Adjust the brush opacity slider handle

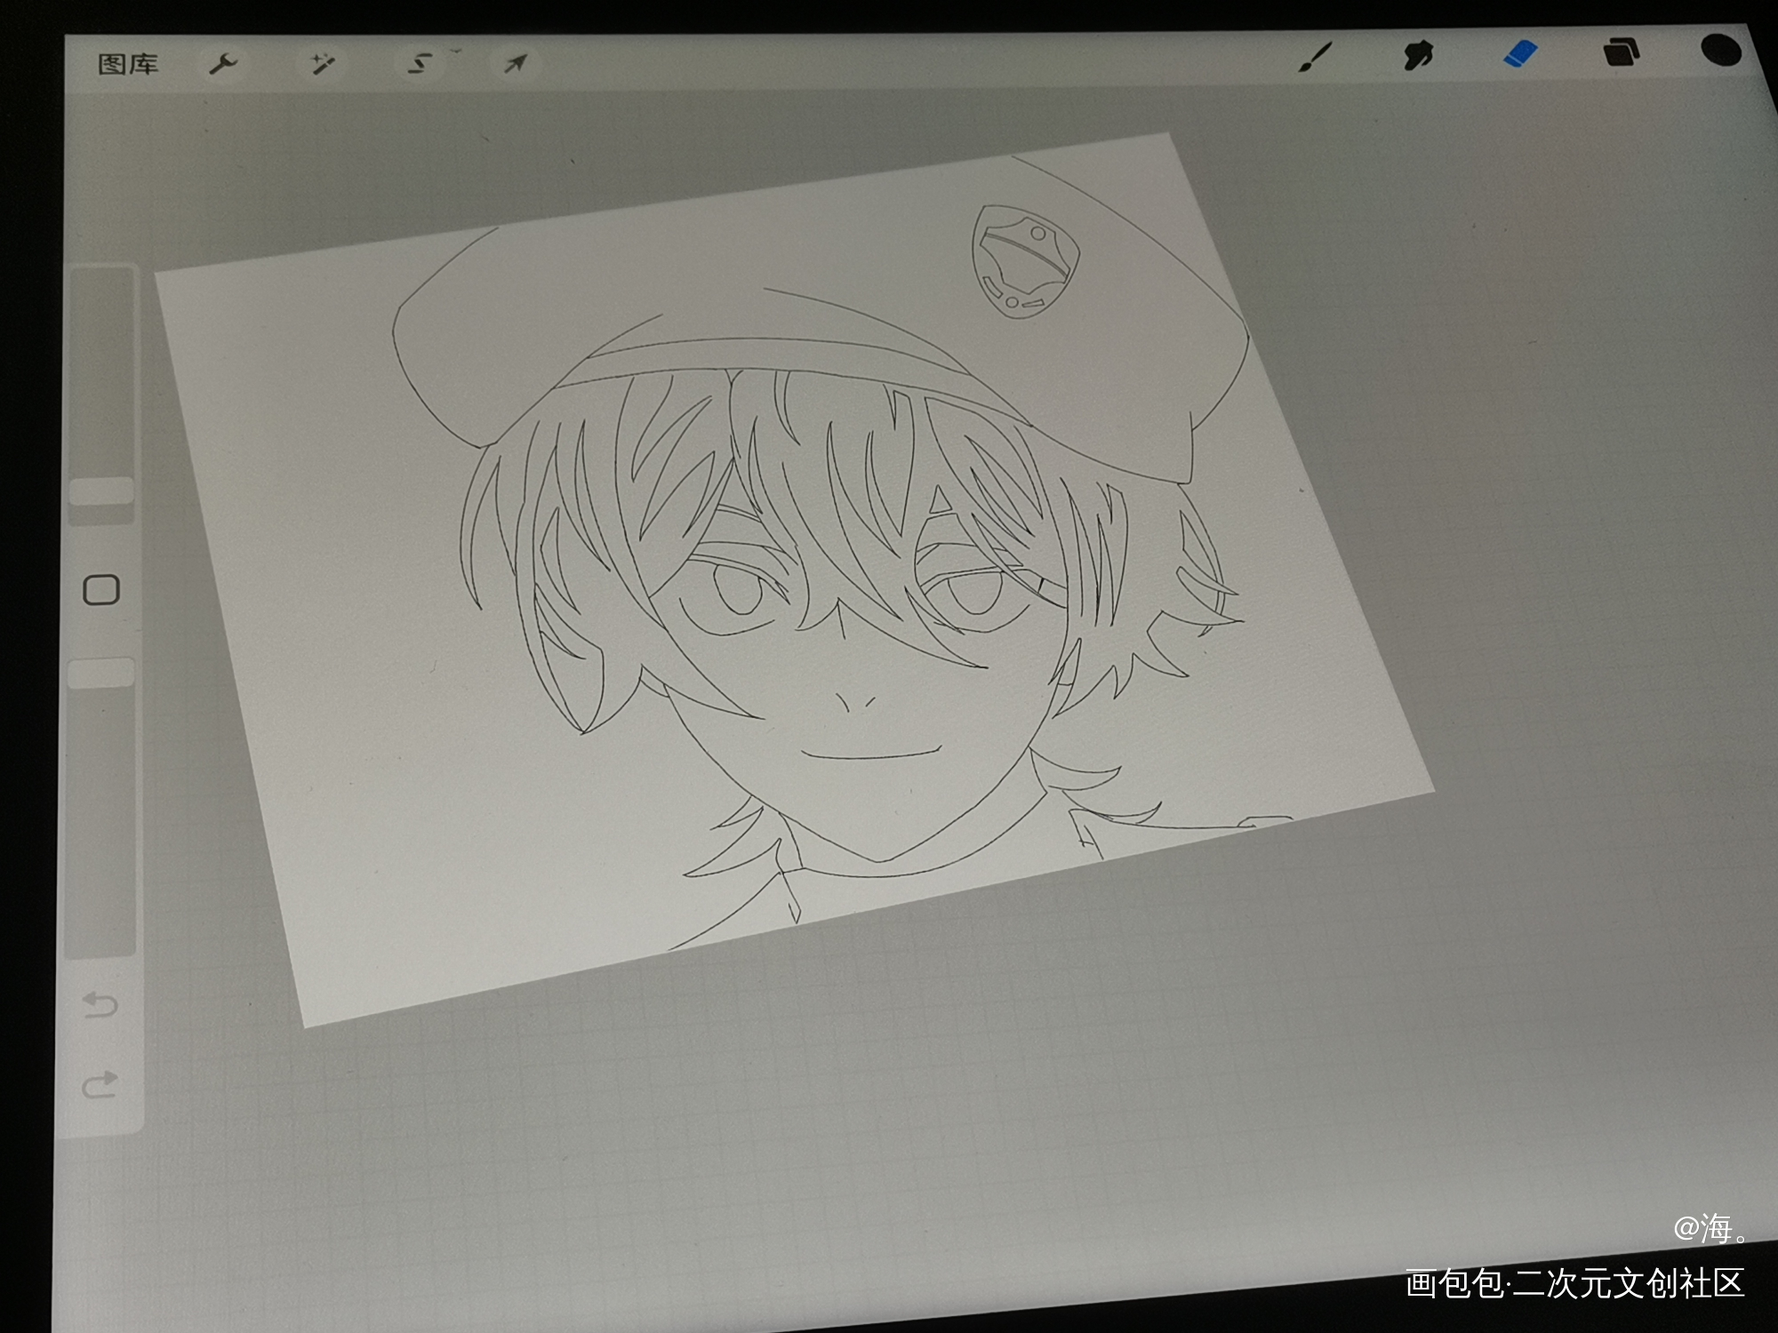(101, 673)
